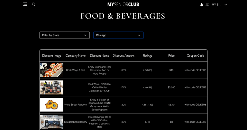The image size is (247, 130).
Task: Open notifications bell icon
Action: (x=201, y=5)
